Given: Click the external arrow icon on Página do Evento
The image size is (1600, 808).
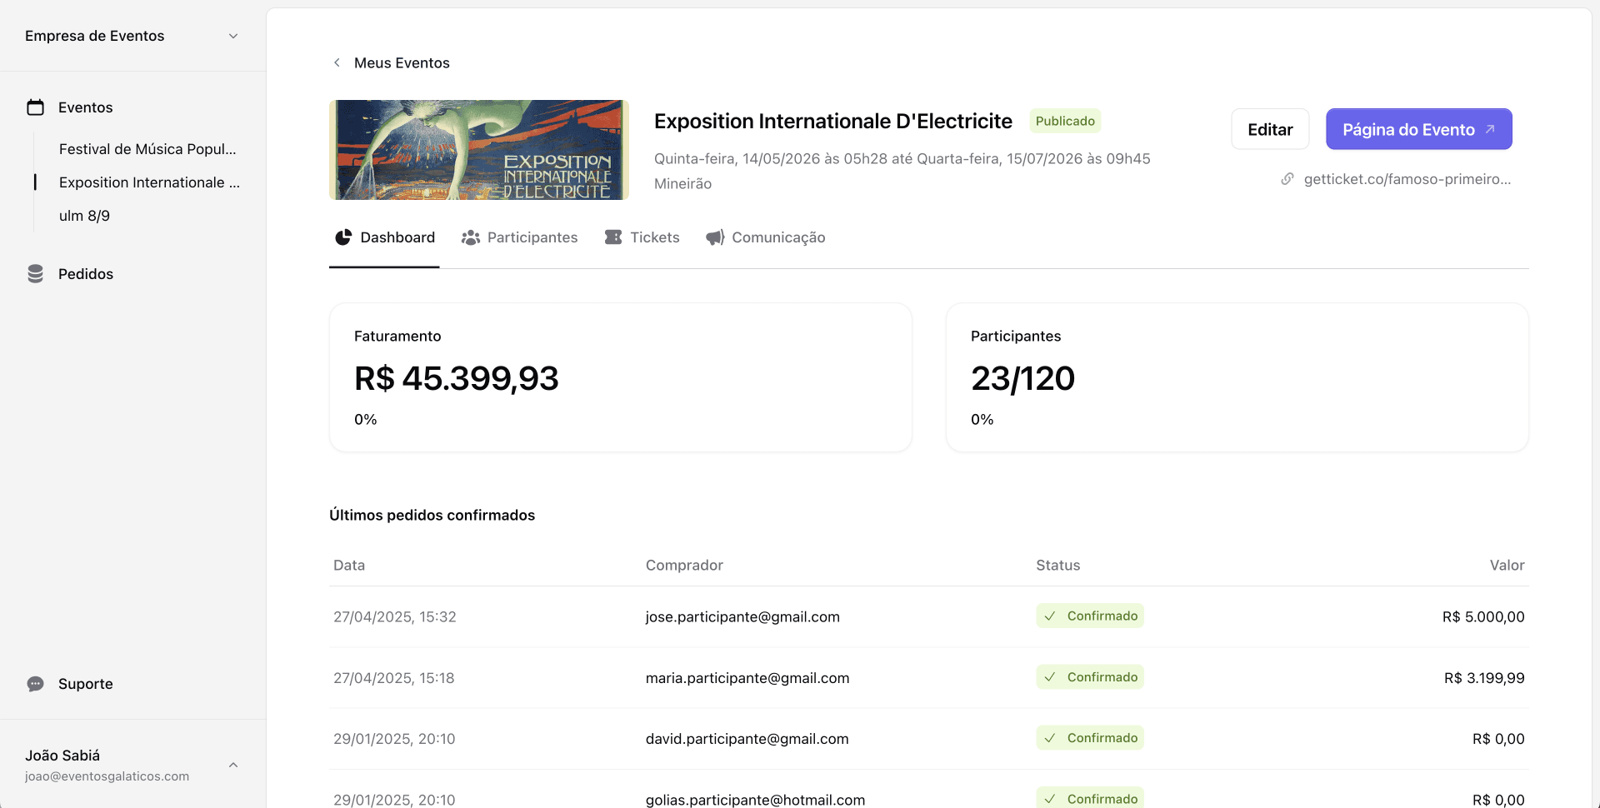Looking at the screenshot, I should click(1490, 129).
